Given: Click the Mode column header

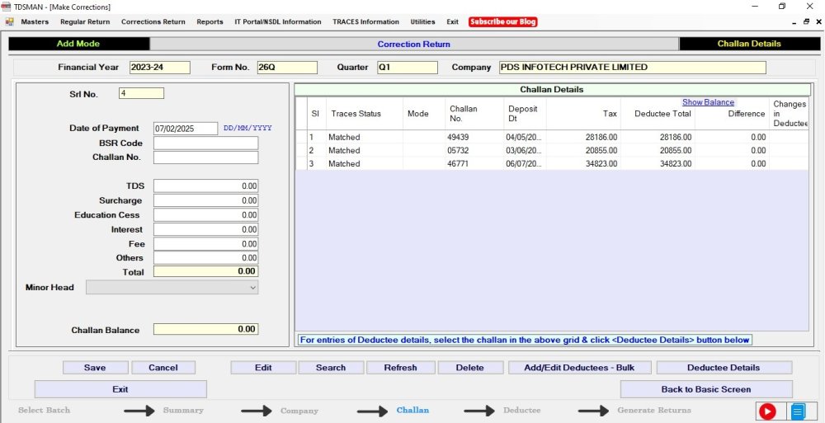Looking at the screenshot, I should pyautogui.click(x=424, y=114).
